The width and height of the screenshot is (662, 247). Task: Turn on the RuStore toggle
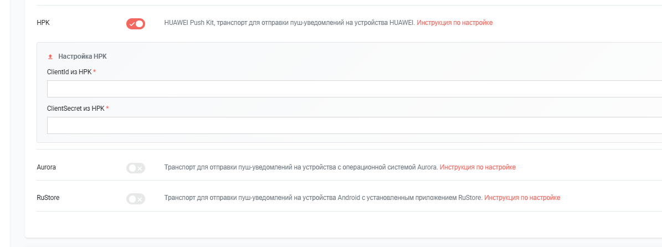[136, 198]
